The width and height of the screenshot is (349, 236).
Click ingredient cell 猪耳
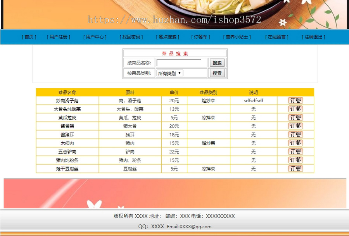130,134
